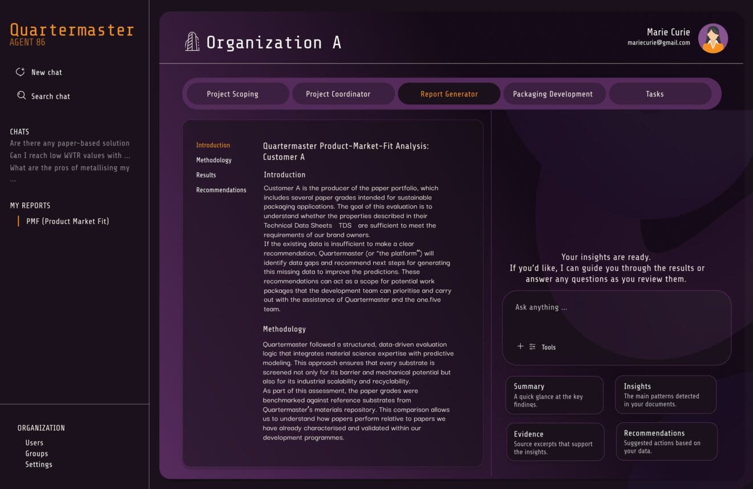The height and width of the screenshot is (489, 753).
Task: Jump to the Recommendations outline entry
Action: tap(221, 190)
